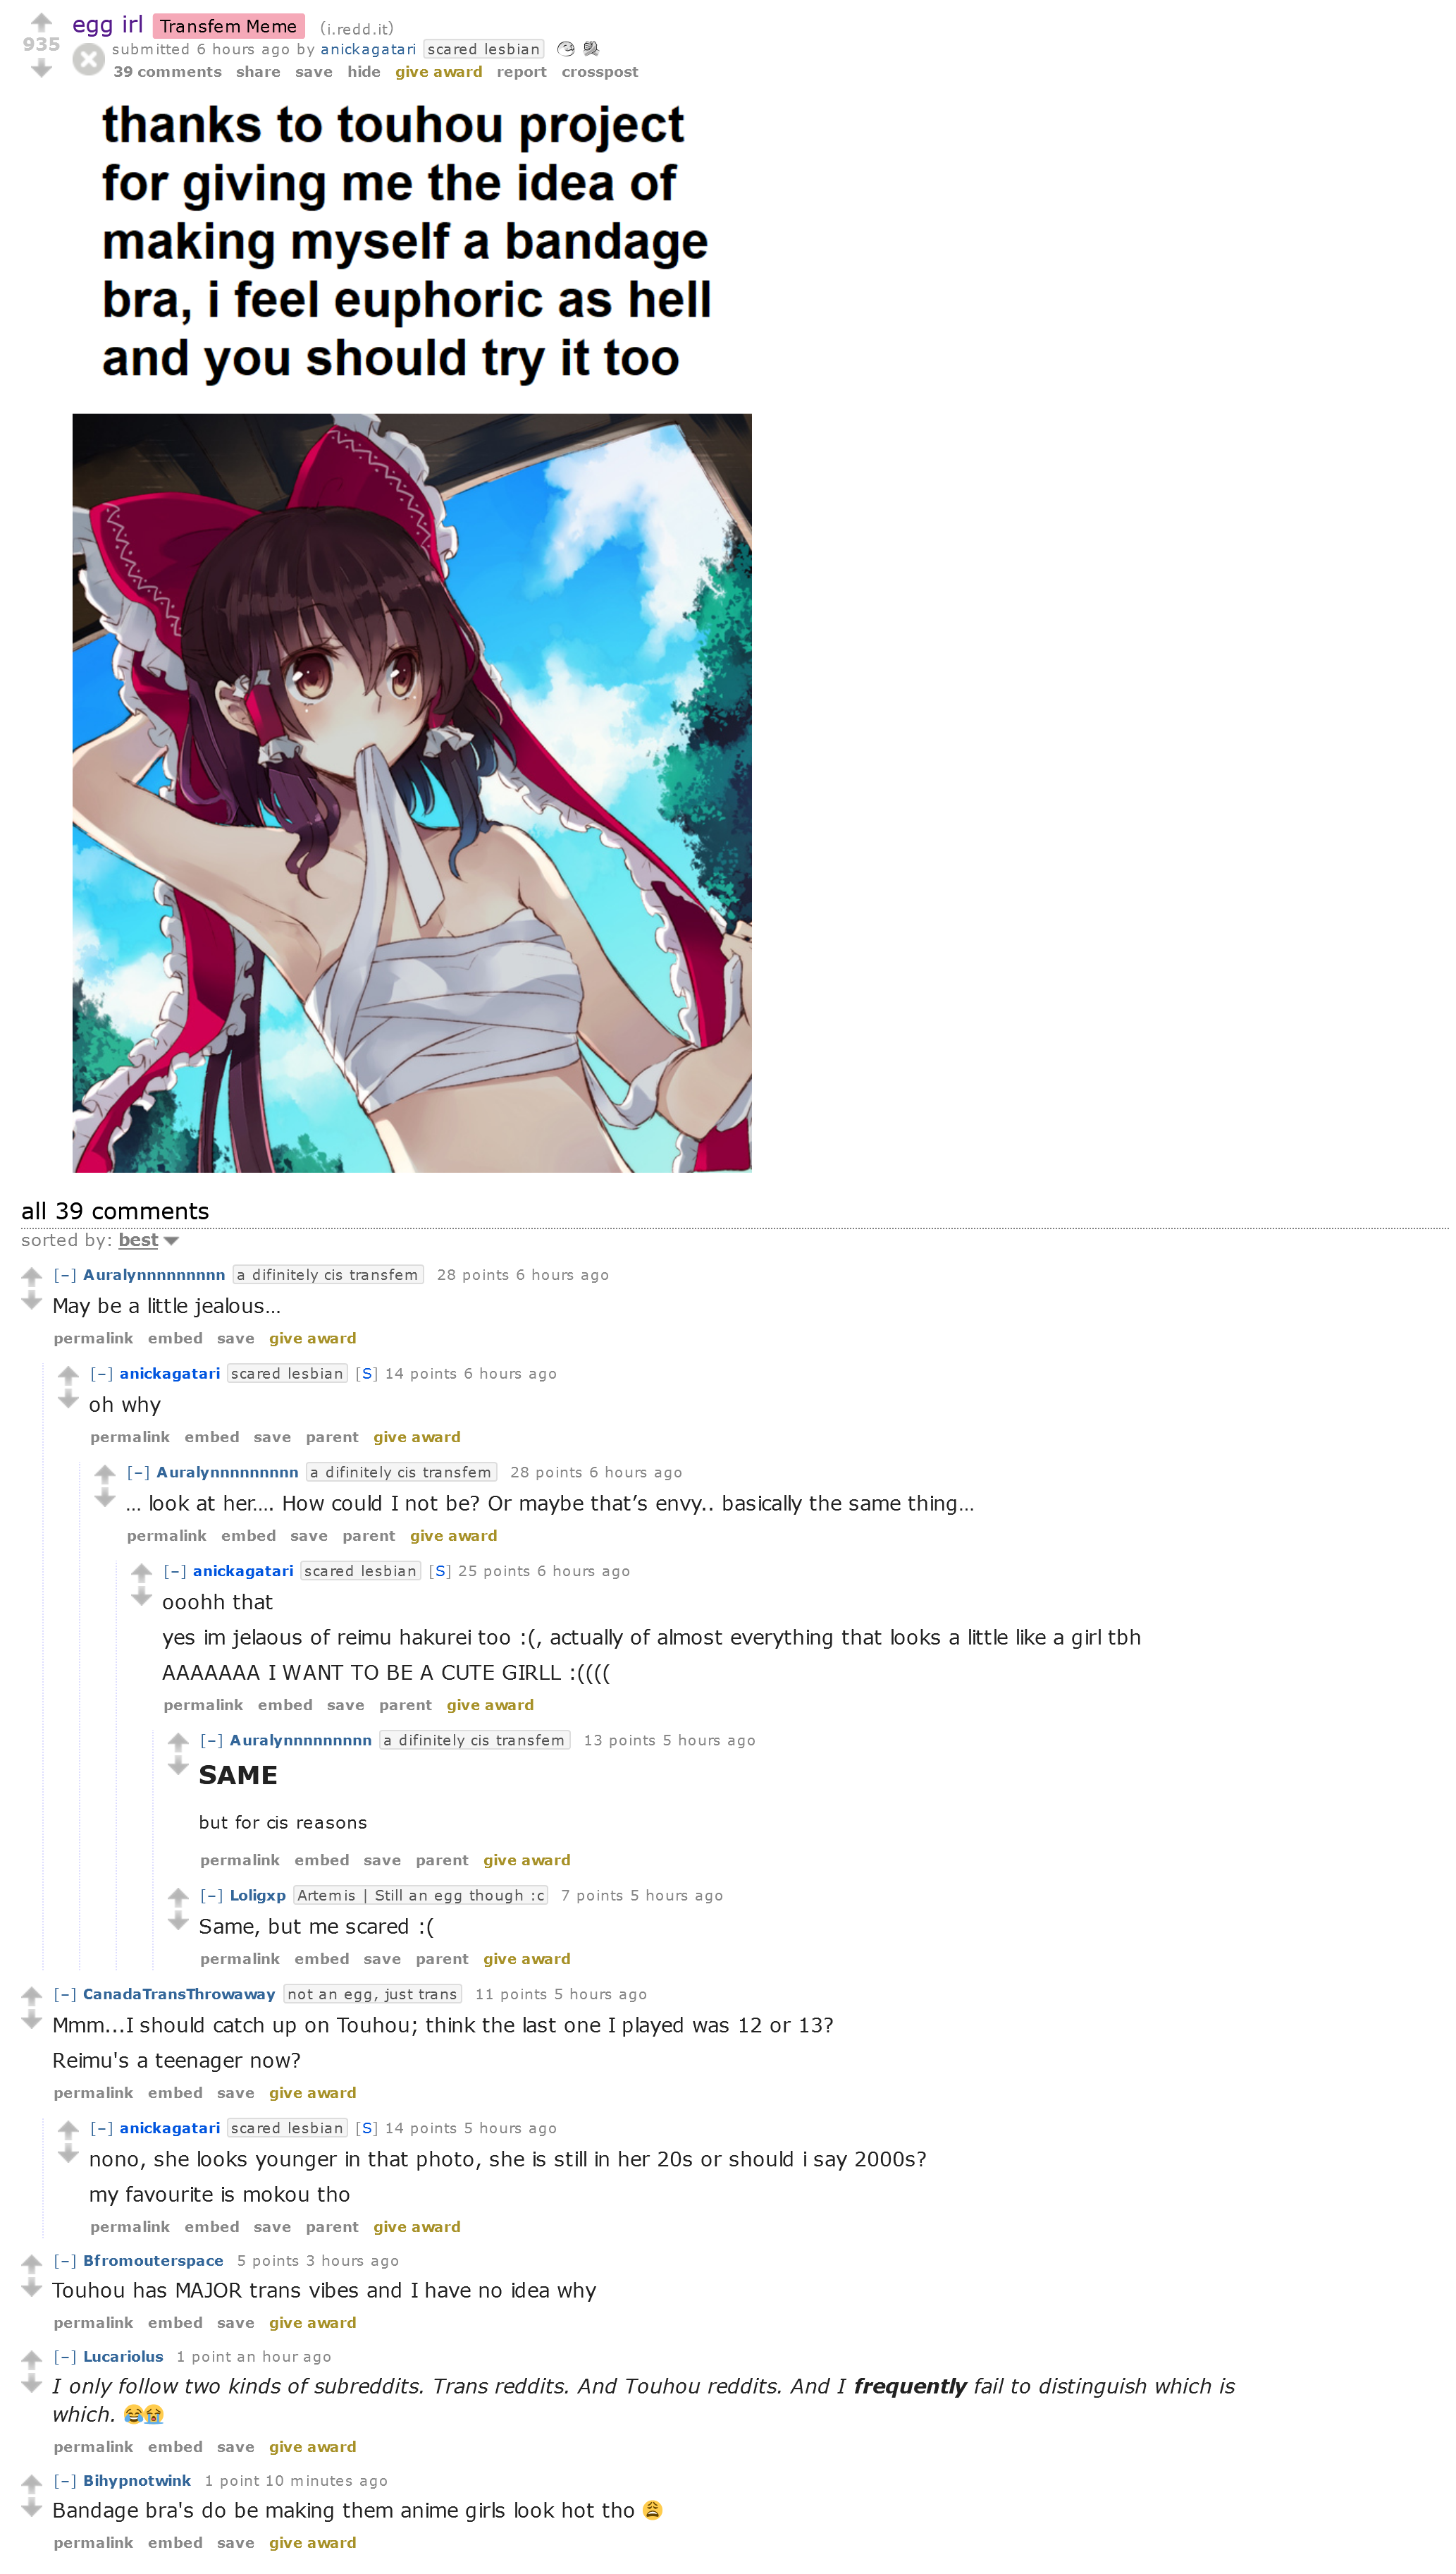Downvote the egg irl post

41,68
